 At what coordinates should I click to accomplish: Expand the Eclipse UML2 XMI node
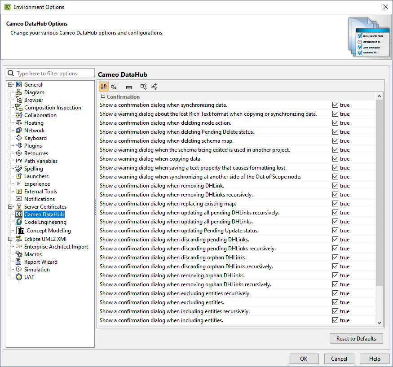coord(10,239)
